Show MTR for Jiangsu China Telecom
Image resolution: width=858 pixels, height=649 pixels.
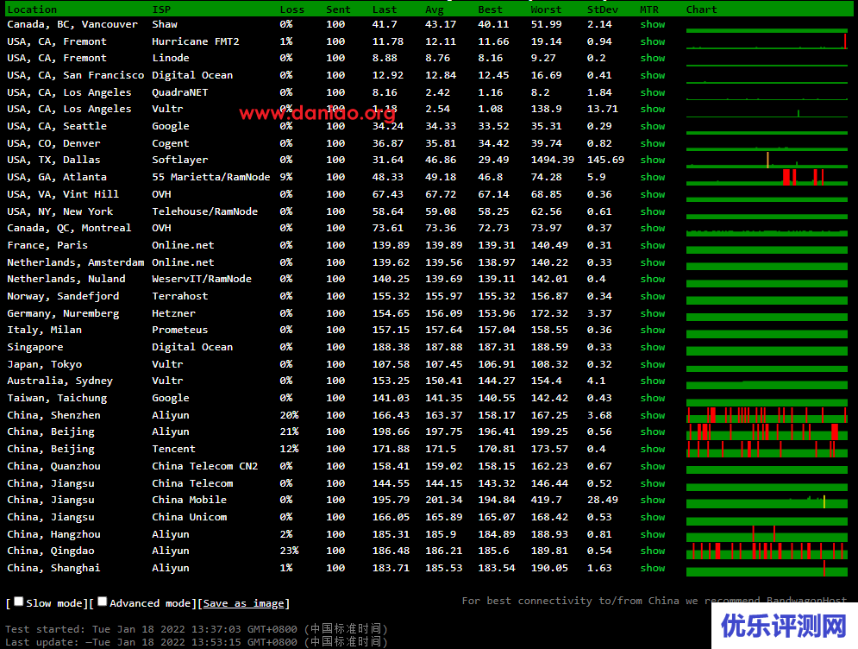point(653,483)
